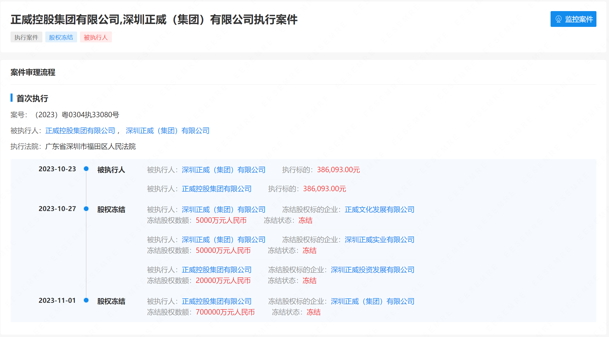
Task: Click 被执行人 timeline stage label
Action: pos(111,170)
